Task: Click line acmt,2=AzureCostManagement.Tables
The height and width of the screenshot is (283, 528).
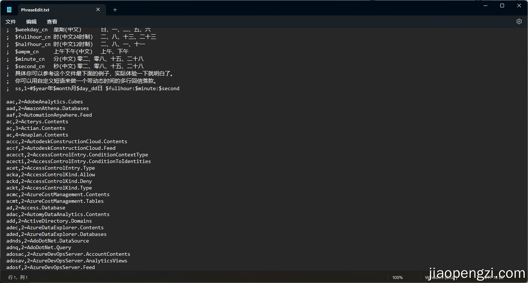Action: [x=55, y=201]
